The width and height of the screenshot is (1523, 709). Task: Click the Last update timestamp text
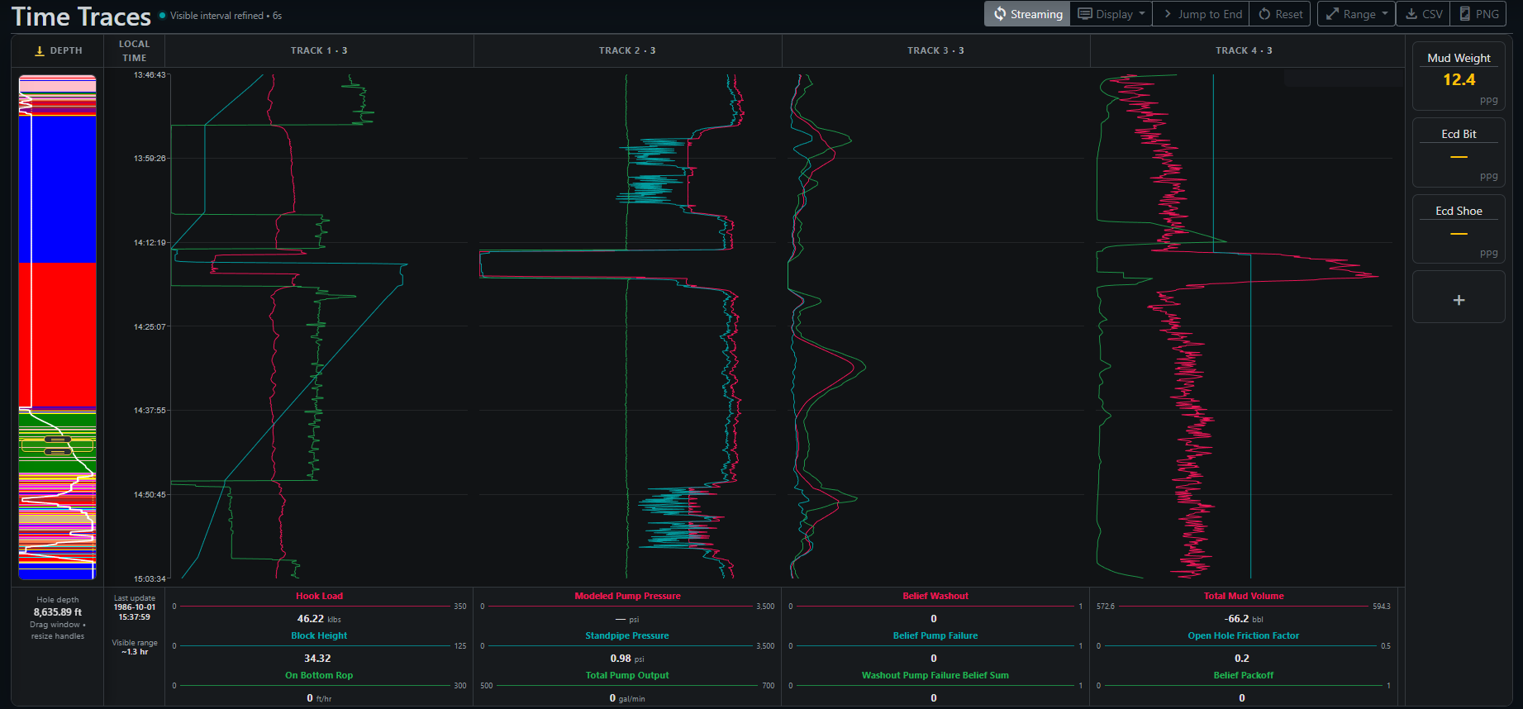pyautogui.click(x=135, y=607)
